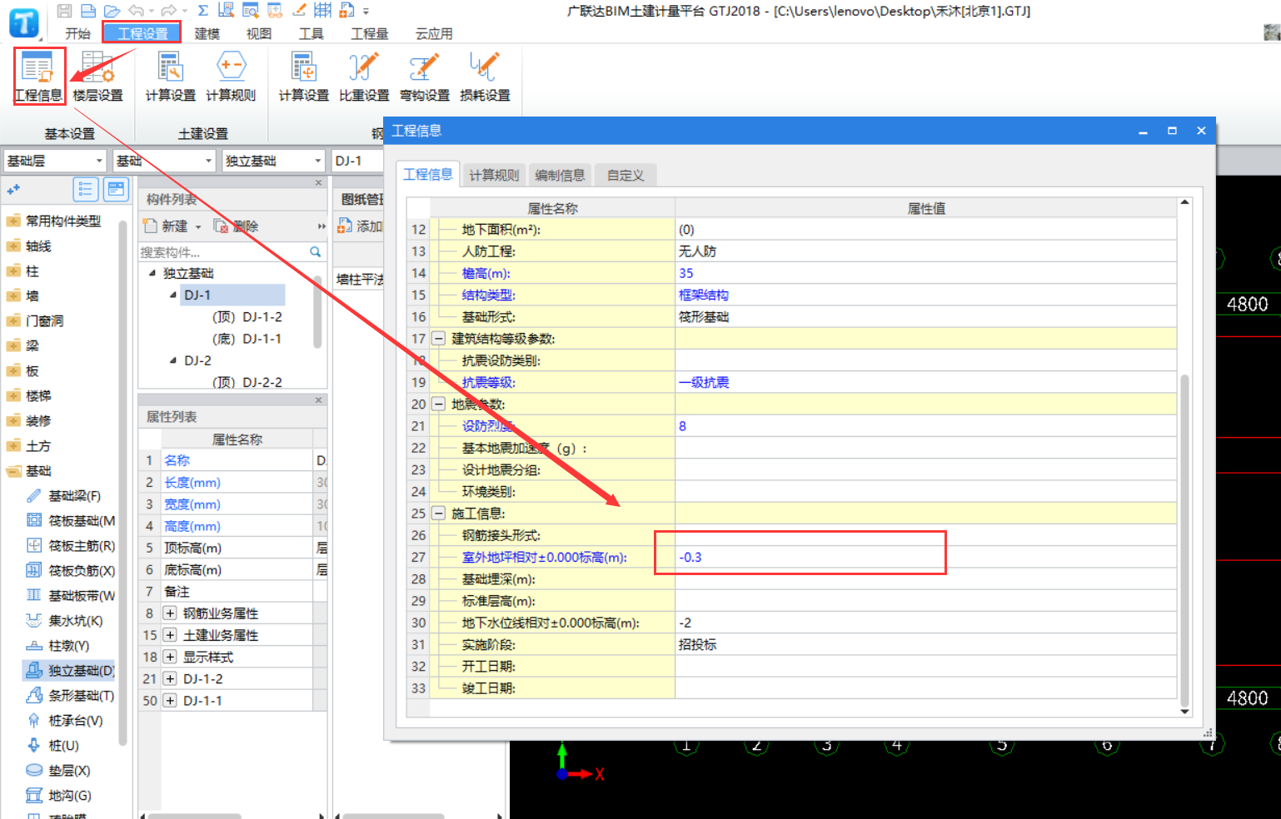1281x819 pixels.
Task: Switch dialog to 自定义 tab
Action: [x=626, y=175]
